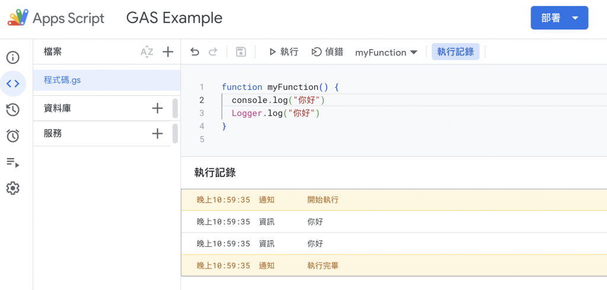Select the Editor code icon in sidebar
The width and height of the screenshot is (607, 290).
12,83
